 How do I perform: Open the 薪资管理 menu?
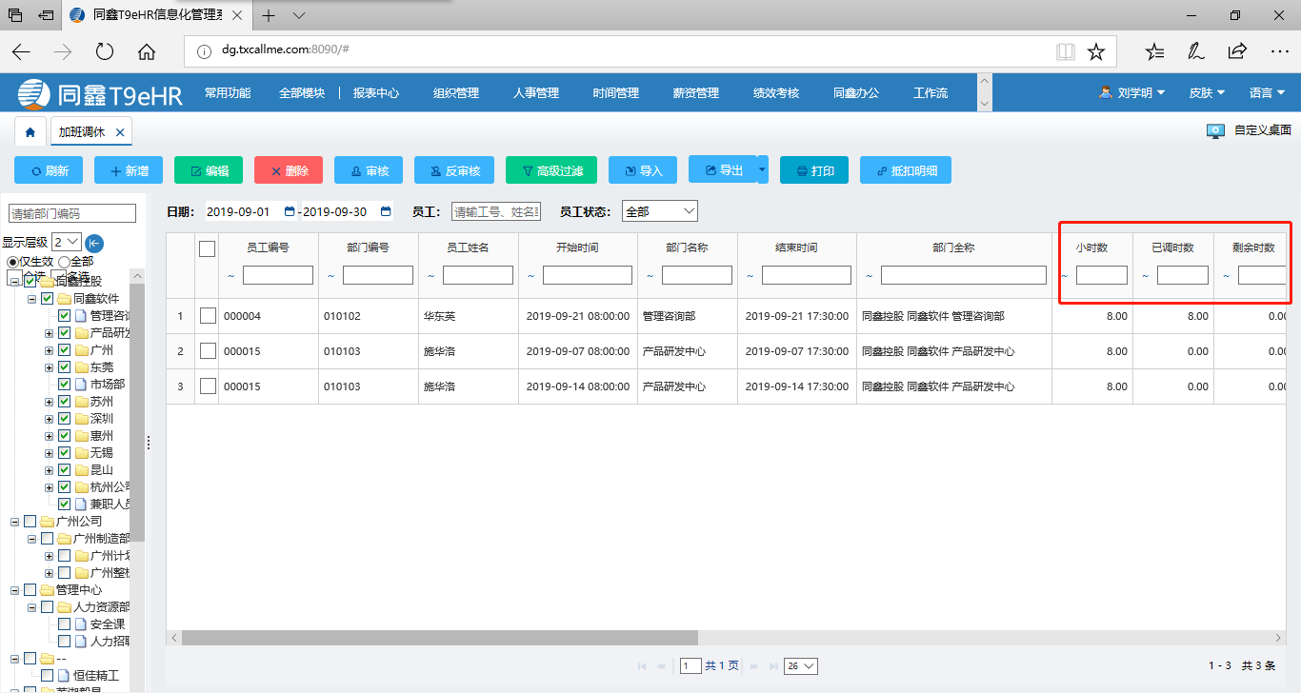click(695, 93)
